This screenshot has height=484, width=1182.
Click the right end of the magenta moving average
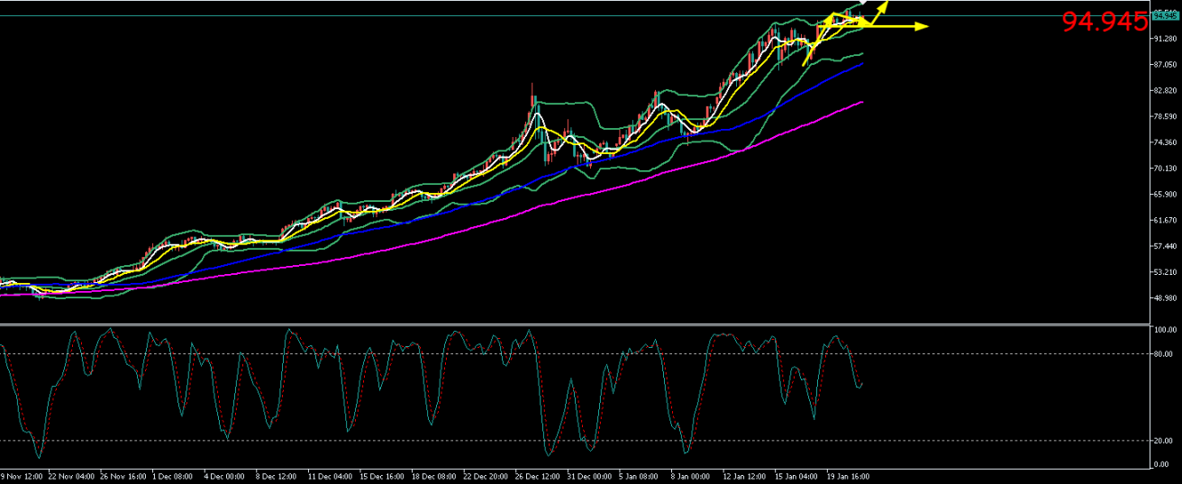click(x=862, y=102)
